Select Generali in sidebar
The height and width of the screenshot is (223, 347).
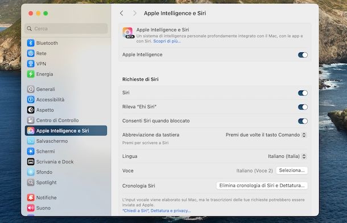pos(66,89)
